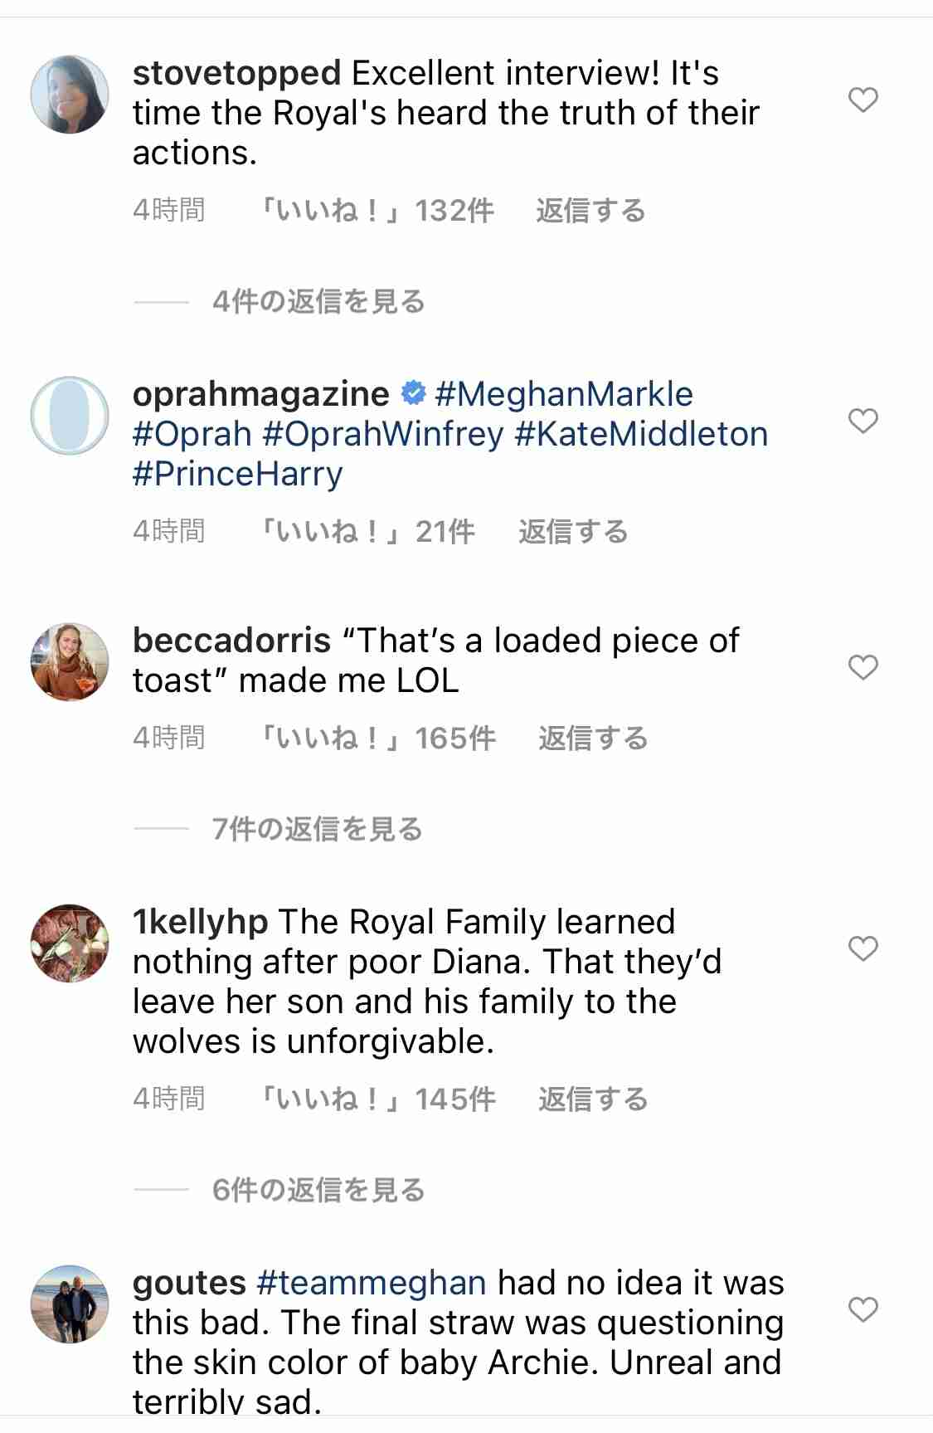Image resolution: width=933 pixels, height=1433 pixels.
Task: View beccadorris's profile photo
Action: coord(70,662)
